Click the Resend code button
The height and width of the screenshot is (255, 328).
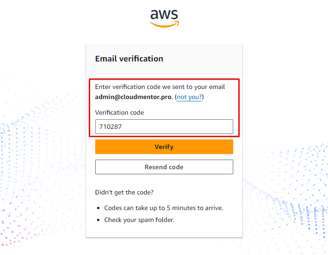[164, 167]
